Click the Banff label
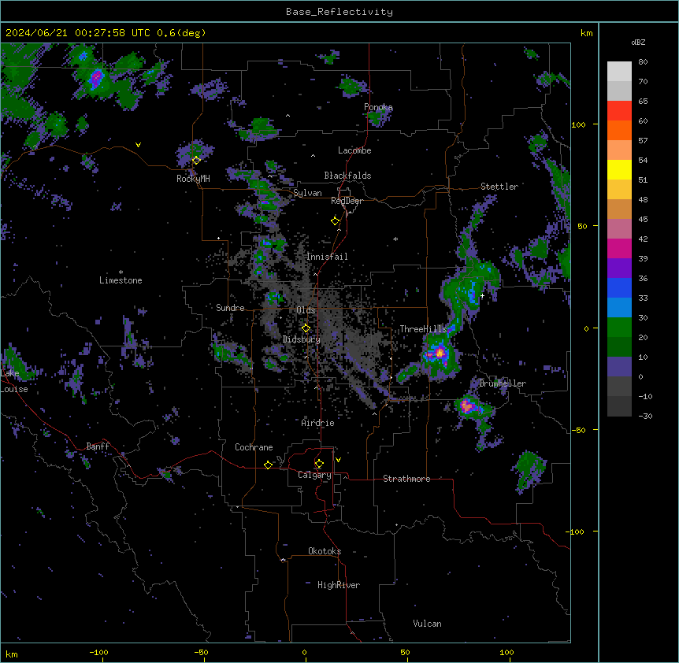 [98, 446]
